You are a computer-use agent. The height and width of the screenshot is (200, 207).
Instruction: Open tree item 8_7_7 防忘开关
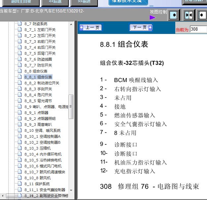tap(38, 65)
